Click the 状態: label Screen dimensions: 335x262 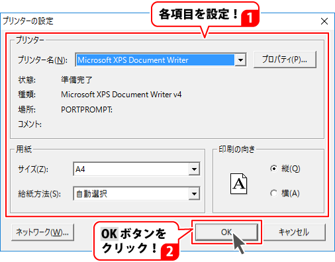point(26,79)
